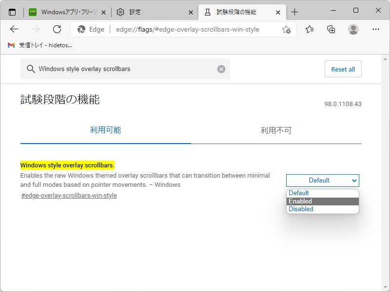Clear the flag search with the X
This screenshot has width=390, height=292.
coord(220,69)
